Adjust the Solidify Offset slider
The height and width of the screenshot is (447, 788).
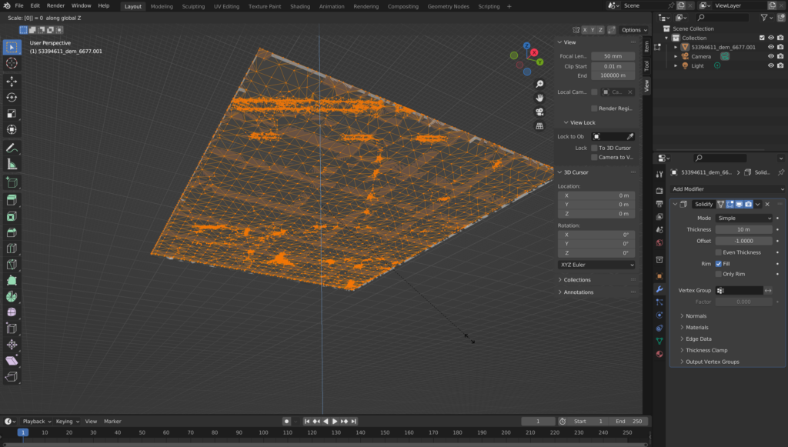pos(743,241)
